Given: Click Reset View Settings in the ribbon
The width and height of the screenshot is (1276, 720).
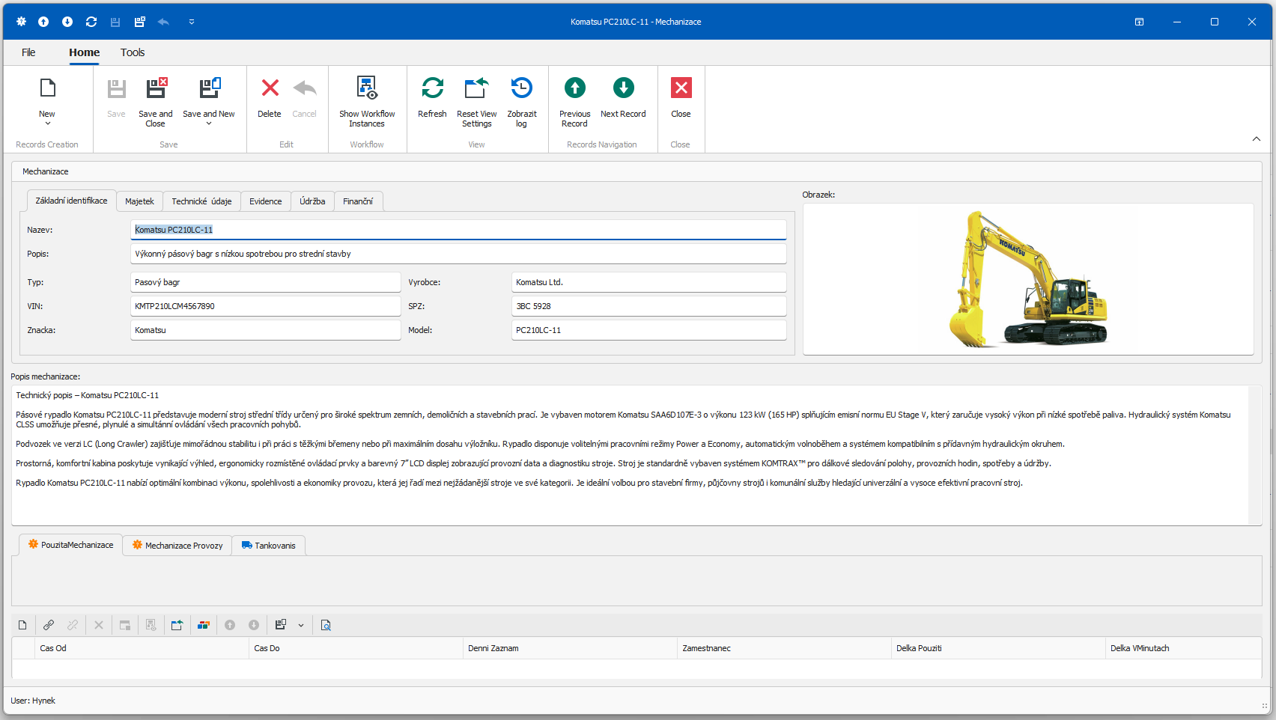Looking at the screenshot, I should [476, 97].
